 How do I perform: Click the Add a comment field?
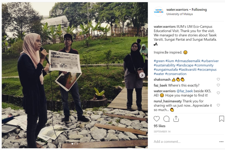click(x=185, y=142)
